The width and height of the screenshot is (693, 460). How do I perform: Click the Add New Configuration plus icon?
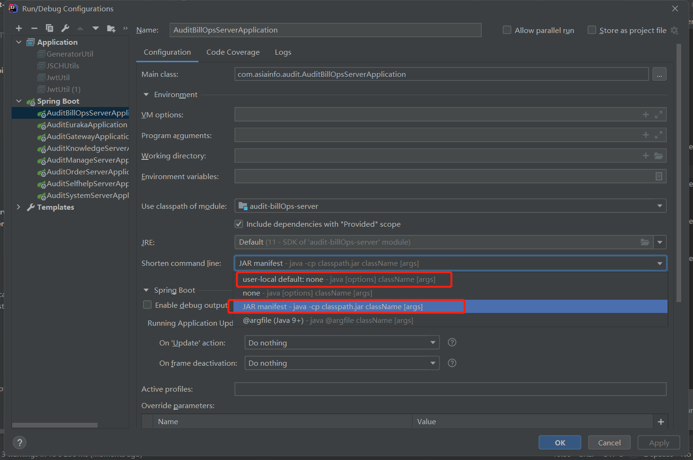point(19,29)
